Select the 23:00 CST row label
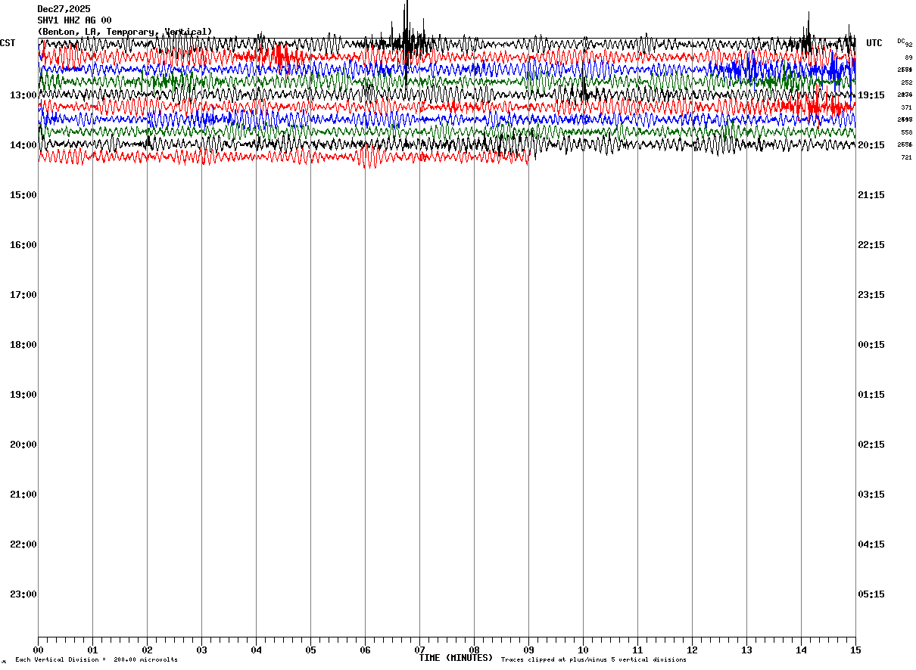The width and height of the screenshot is (916, 670). pyautogui.click(x=23, y=594)
